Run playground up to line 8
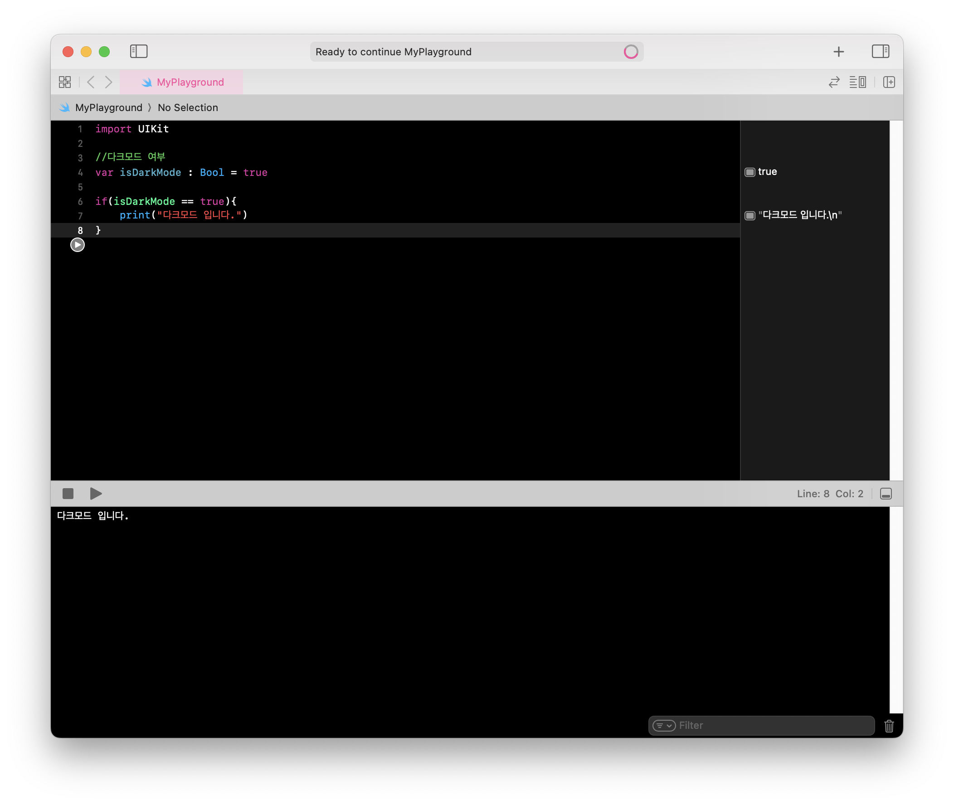 point(78,245)
